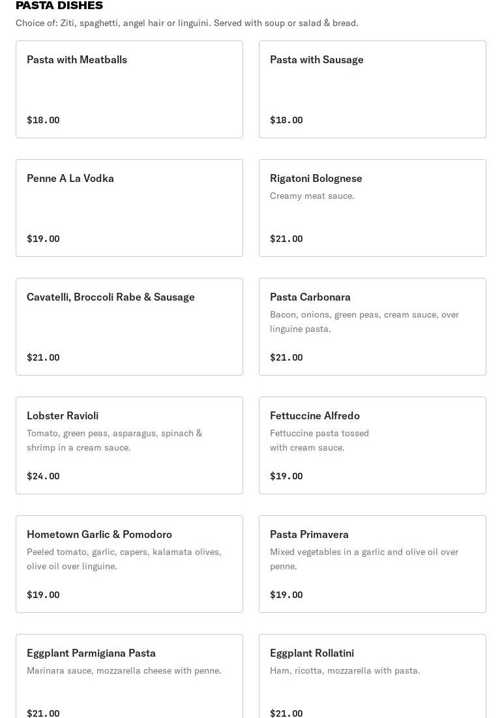Click the Penne A La Vodka title
The height and width of the screenshot is (718, 502).
tap(70, 178)
